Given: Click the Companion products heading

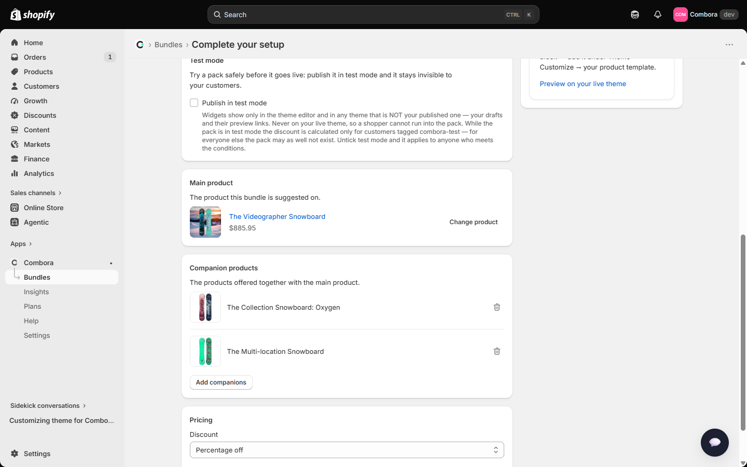Looking at the screenshot, I should (x=224, y=268).
